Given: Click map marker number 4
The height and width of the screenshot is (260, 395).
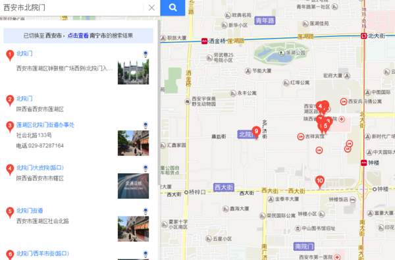Looking at the screenshot, I should [320, 107].
